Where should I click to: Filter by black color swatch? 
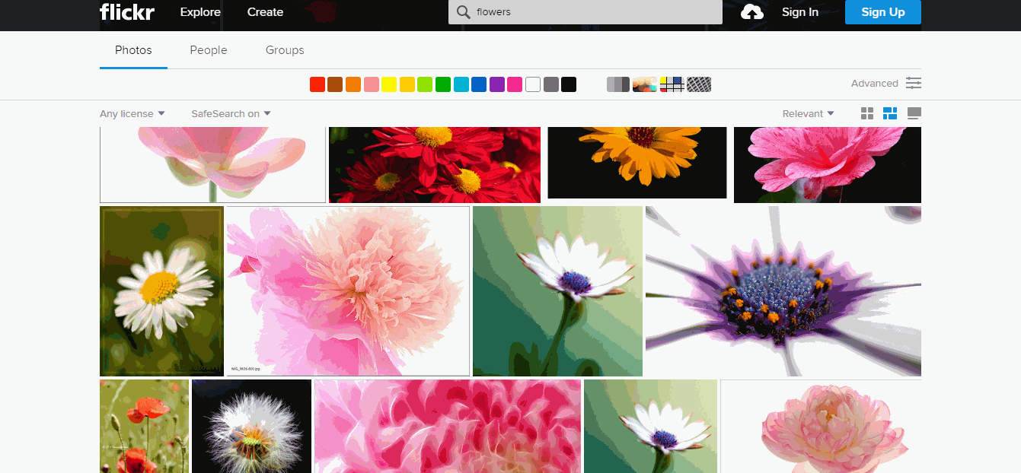[569, 84]
